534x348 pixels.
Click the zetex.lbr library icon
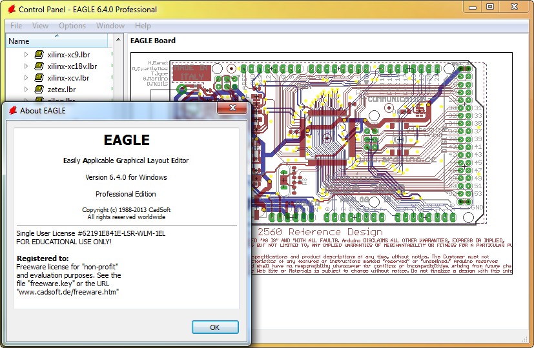(39, 90)
